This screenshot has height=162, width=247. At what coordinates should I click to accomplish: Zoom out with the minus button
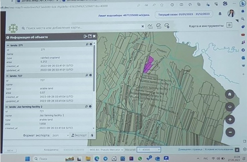[x=230, y=132]
